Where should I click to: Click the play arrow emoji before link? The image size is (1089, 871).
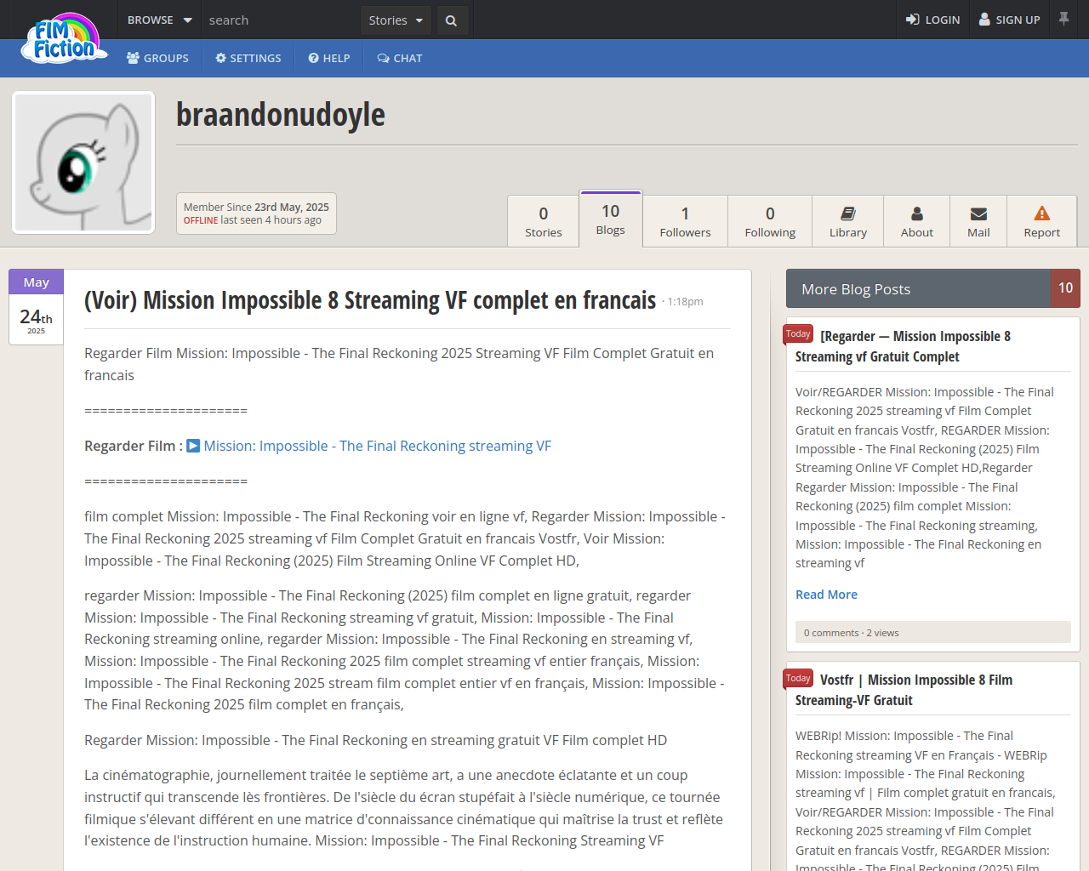click(x=193, y=446)
